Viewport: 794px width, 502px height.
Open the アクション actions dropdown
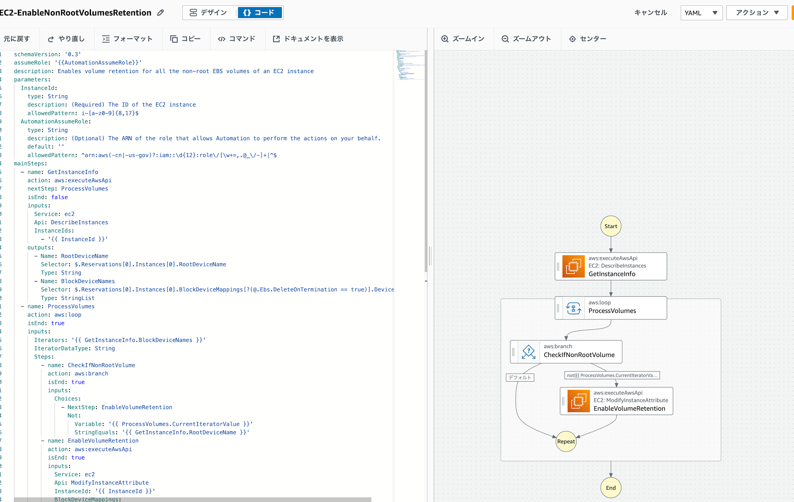click(x=757, y=13)
